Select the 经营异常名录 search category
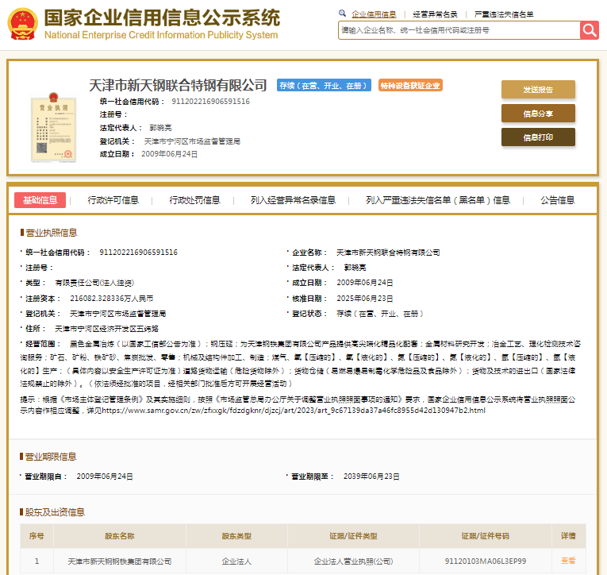The height and width of the screenshot is (575, 607). pos(436,14)
